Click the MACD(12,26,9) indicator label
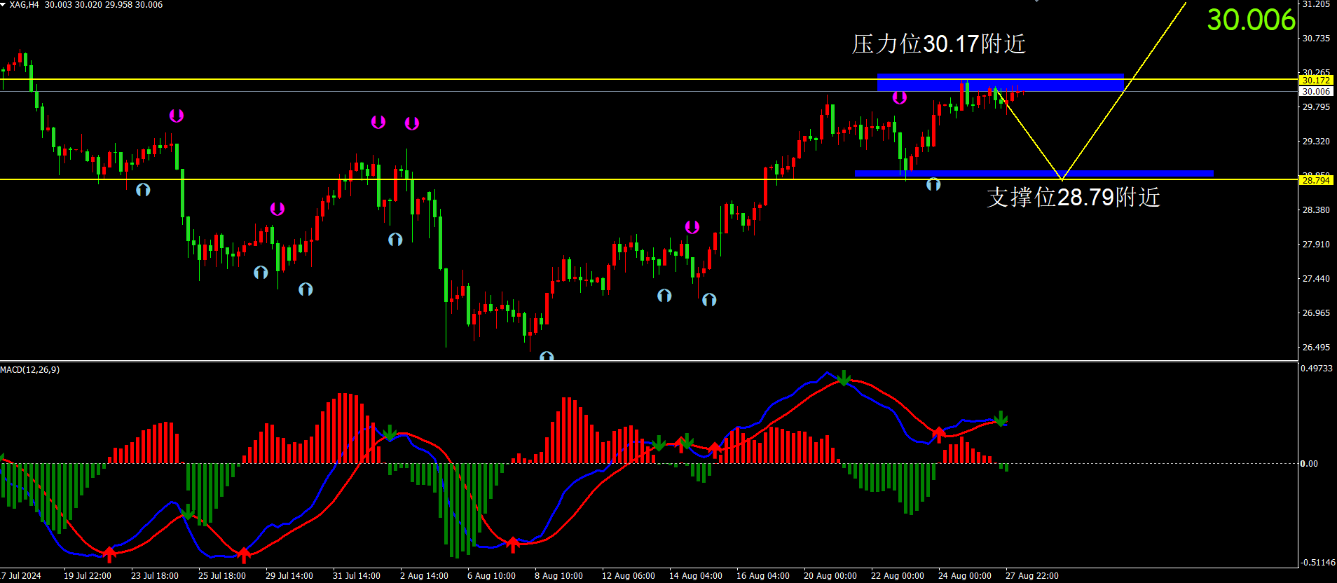The image size is (1337, 583). tap(30, 369)
